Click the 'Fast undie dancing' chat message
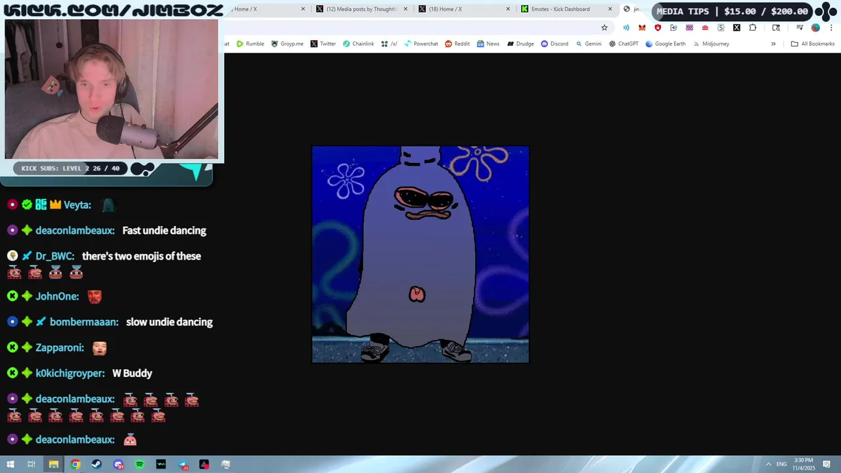Screen dimensions: 841x473 tap(164, 231)
